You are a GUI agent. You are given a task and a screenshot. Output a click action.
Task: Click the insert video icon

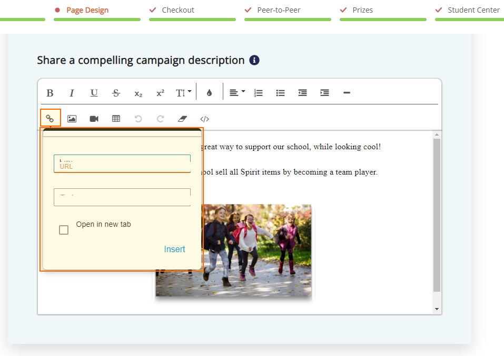(x=94, y=119)
